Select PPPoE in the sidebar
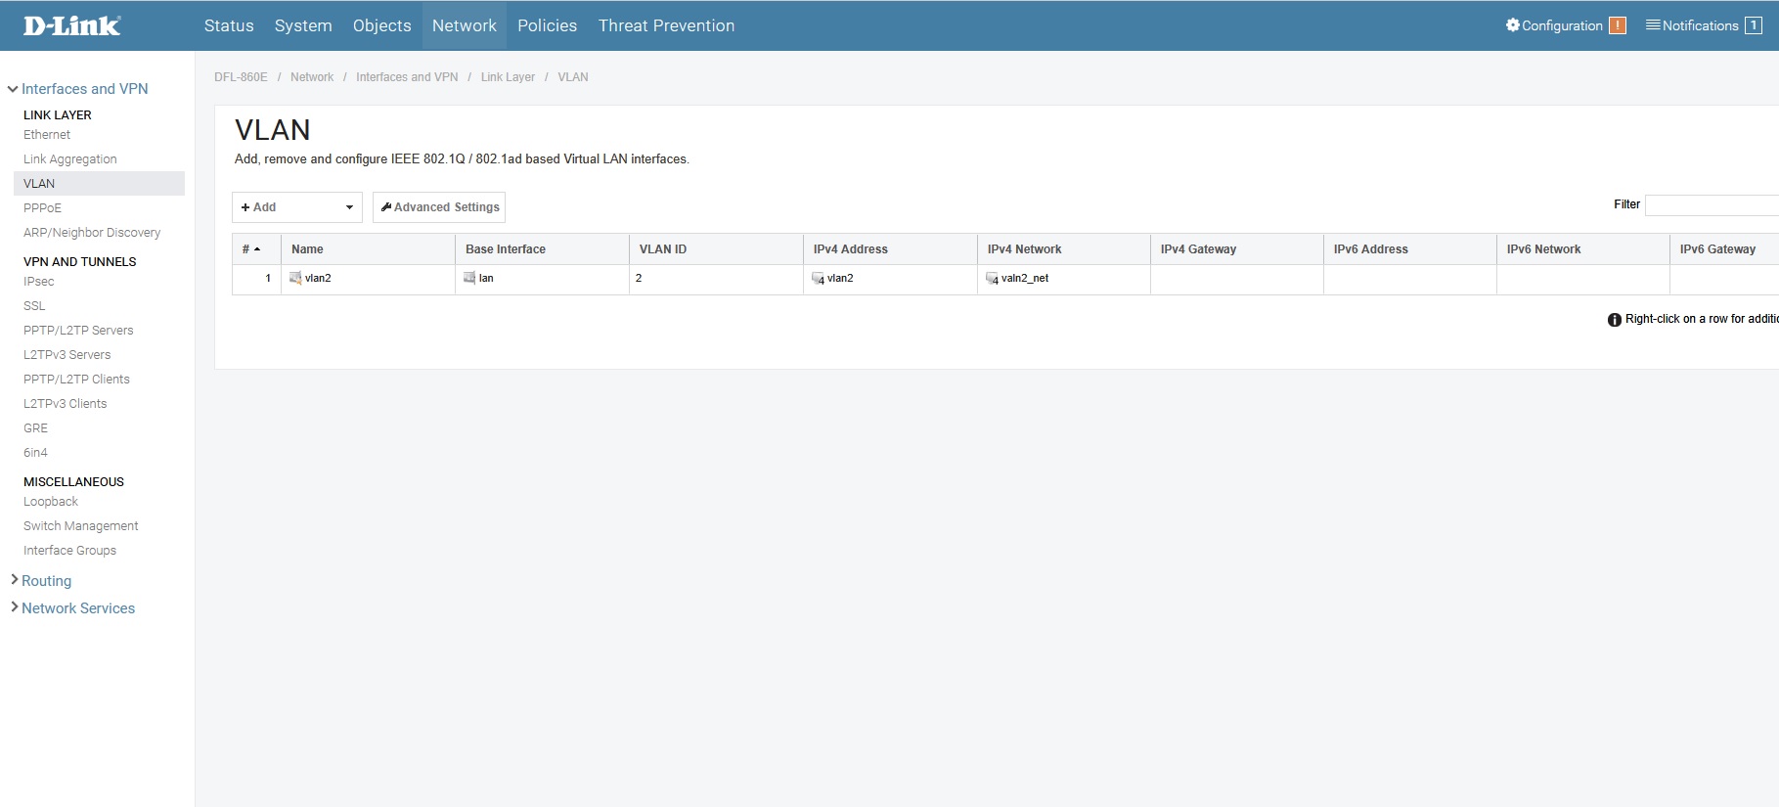This screenshot has height=807, width=1779. tap(42, 208)
